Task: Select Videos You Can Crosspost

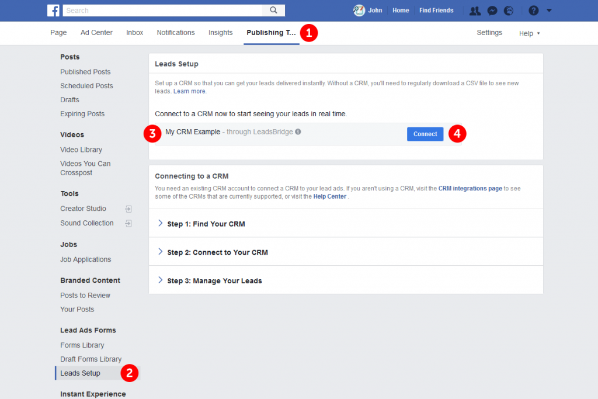Action: 85,168
